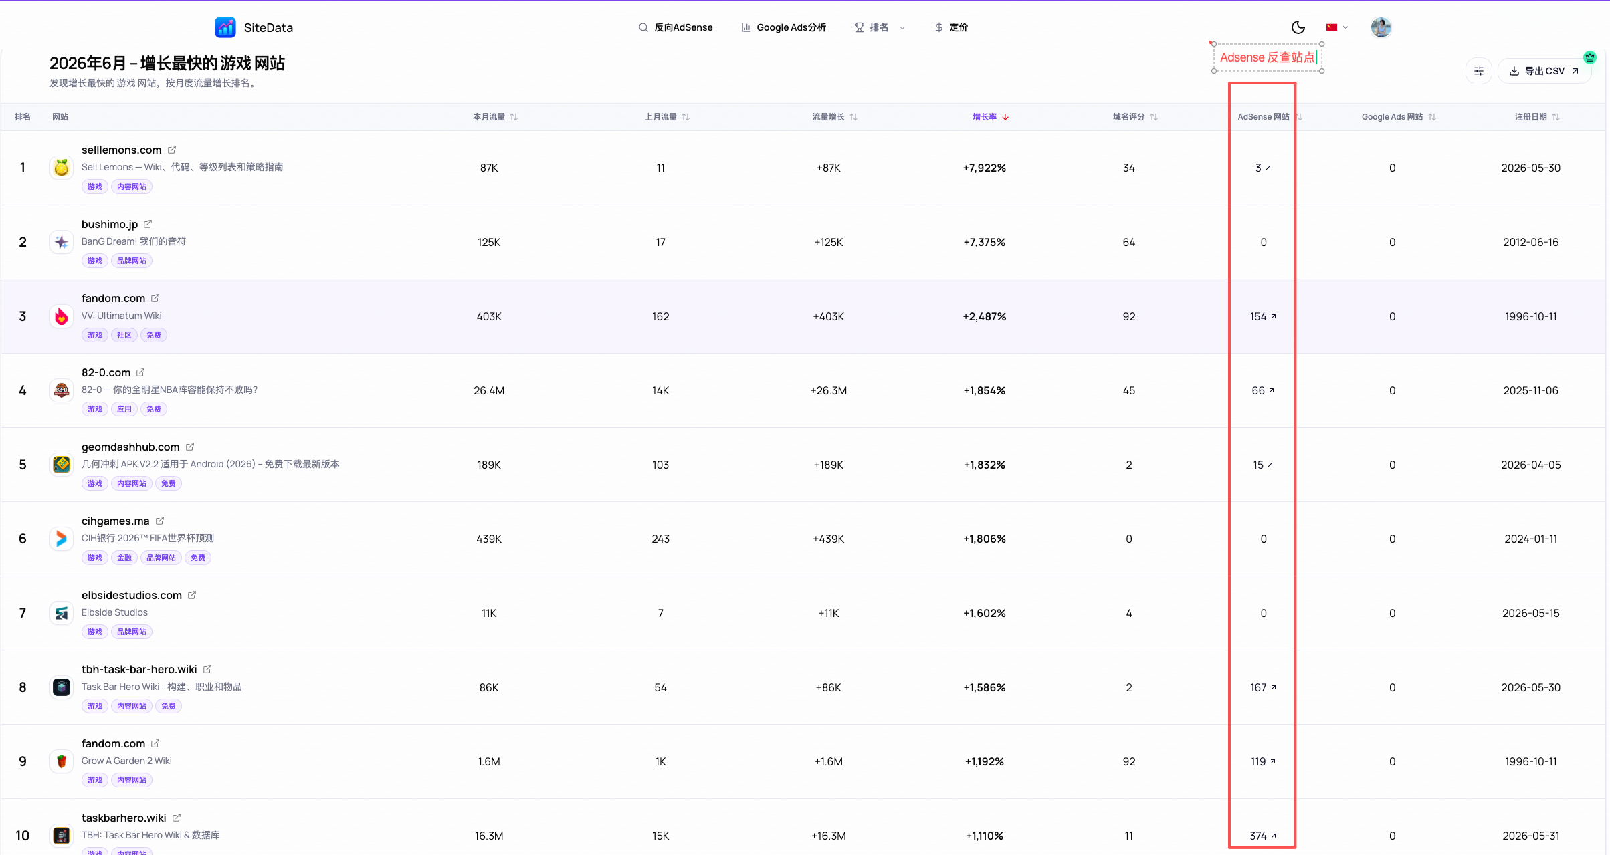Viewport: 1610px width, 855px height.
Task: Open external link icon for taskbarhero.wiki
Action: [x=177, y=818]
